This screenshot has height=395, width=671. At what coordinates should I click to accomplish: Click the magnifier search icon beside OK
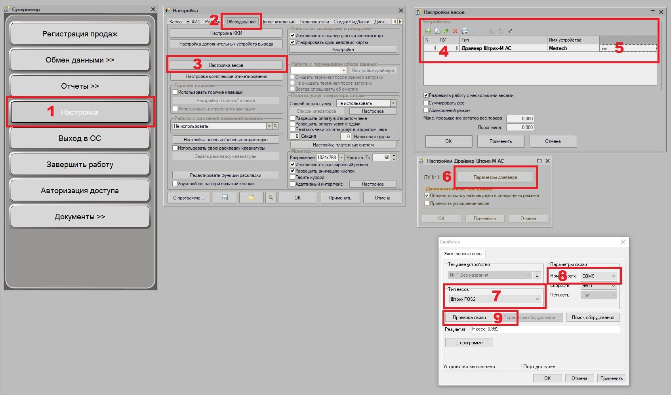[271, 198]
